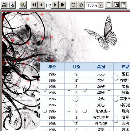This screenshot has width=130, height=131.
Task: Click 肉/家禽 in the 鸭肉 row
Action: point(101,111)
